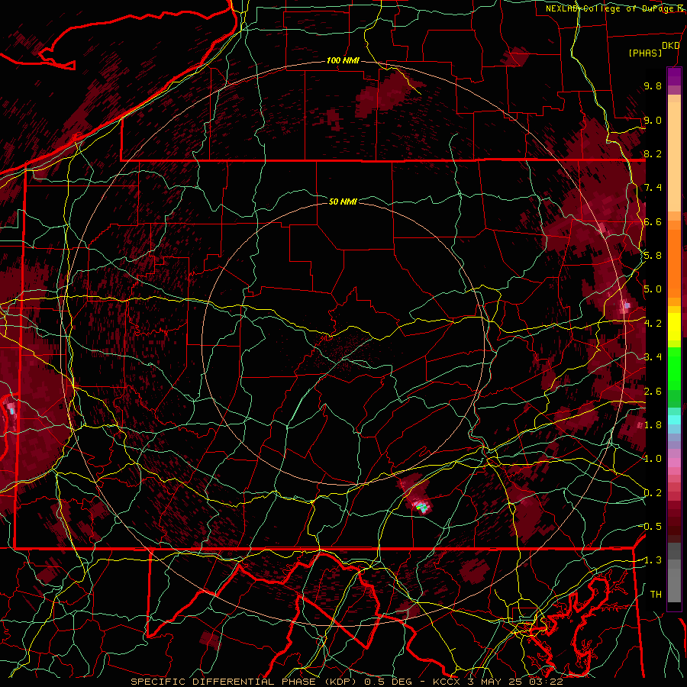Click the 6.6 value on color scale
This screenshot has height=687, width=687.
pyautogui.click(x=653, y=221)
